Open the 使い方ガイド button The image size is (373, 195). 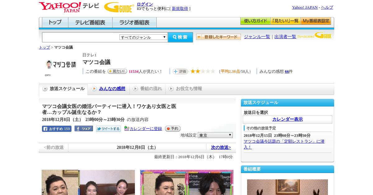pyautogui.click(x=255, y=21)
